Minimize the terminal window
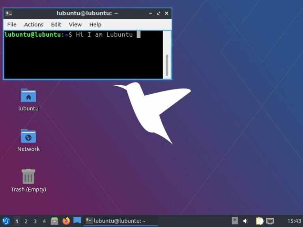The width and height of the screenshot is (303, 227). click(x=151, y=13)
